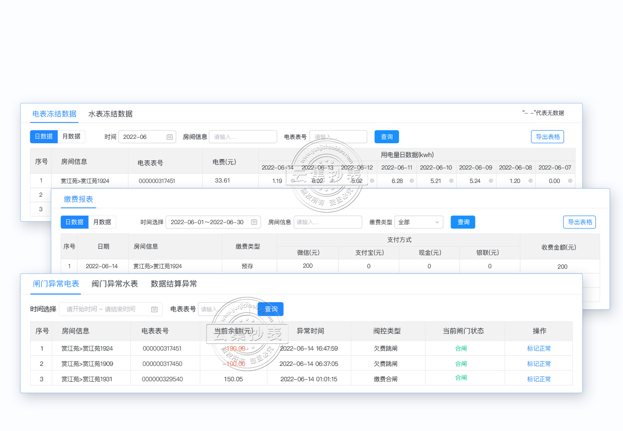
Task: Open the 数据结算异常 tab
Action: click(x=174, y=284)
